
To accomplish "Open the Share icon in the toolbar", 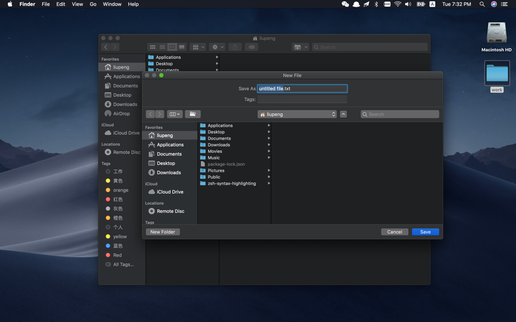I will pyautogui.click(x=235, y=47).
